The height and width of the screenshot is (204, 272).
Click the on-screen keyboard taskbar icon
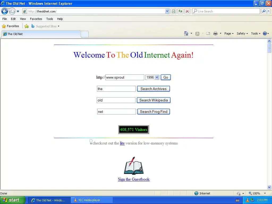click(237, 200)
